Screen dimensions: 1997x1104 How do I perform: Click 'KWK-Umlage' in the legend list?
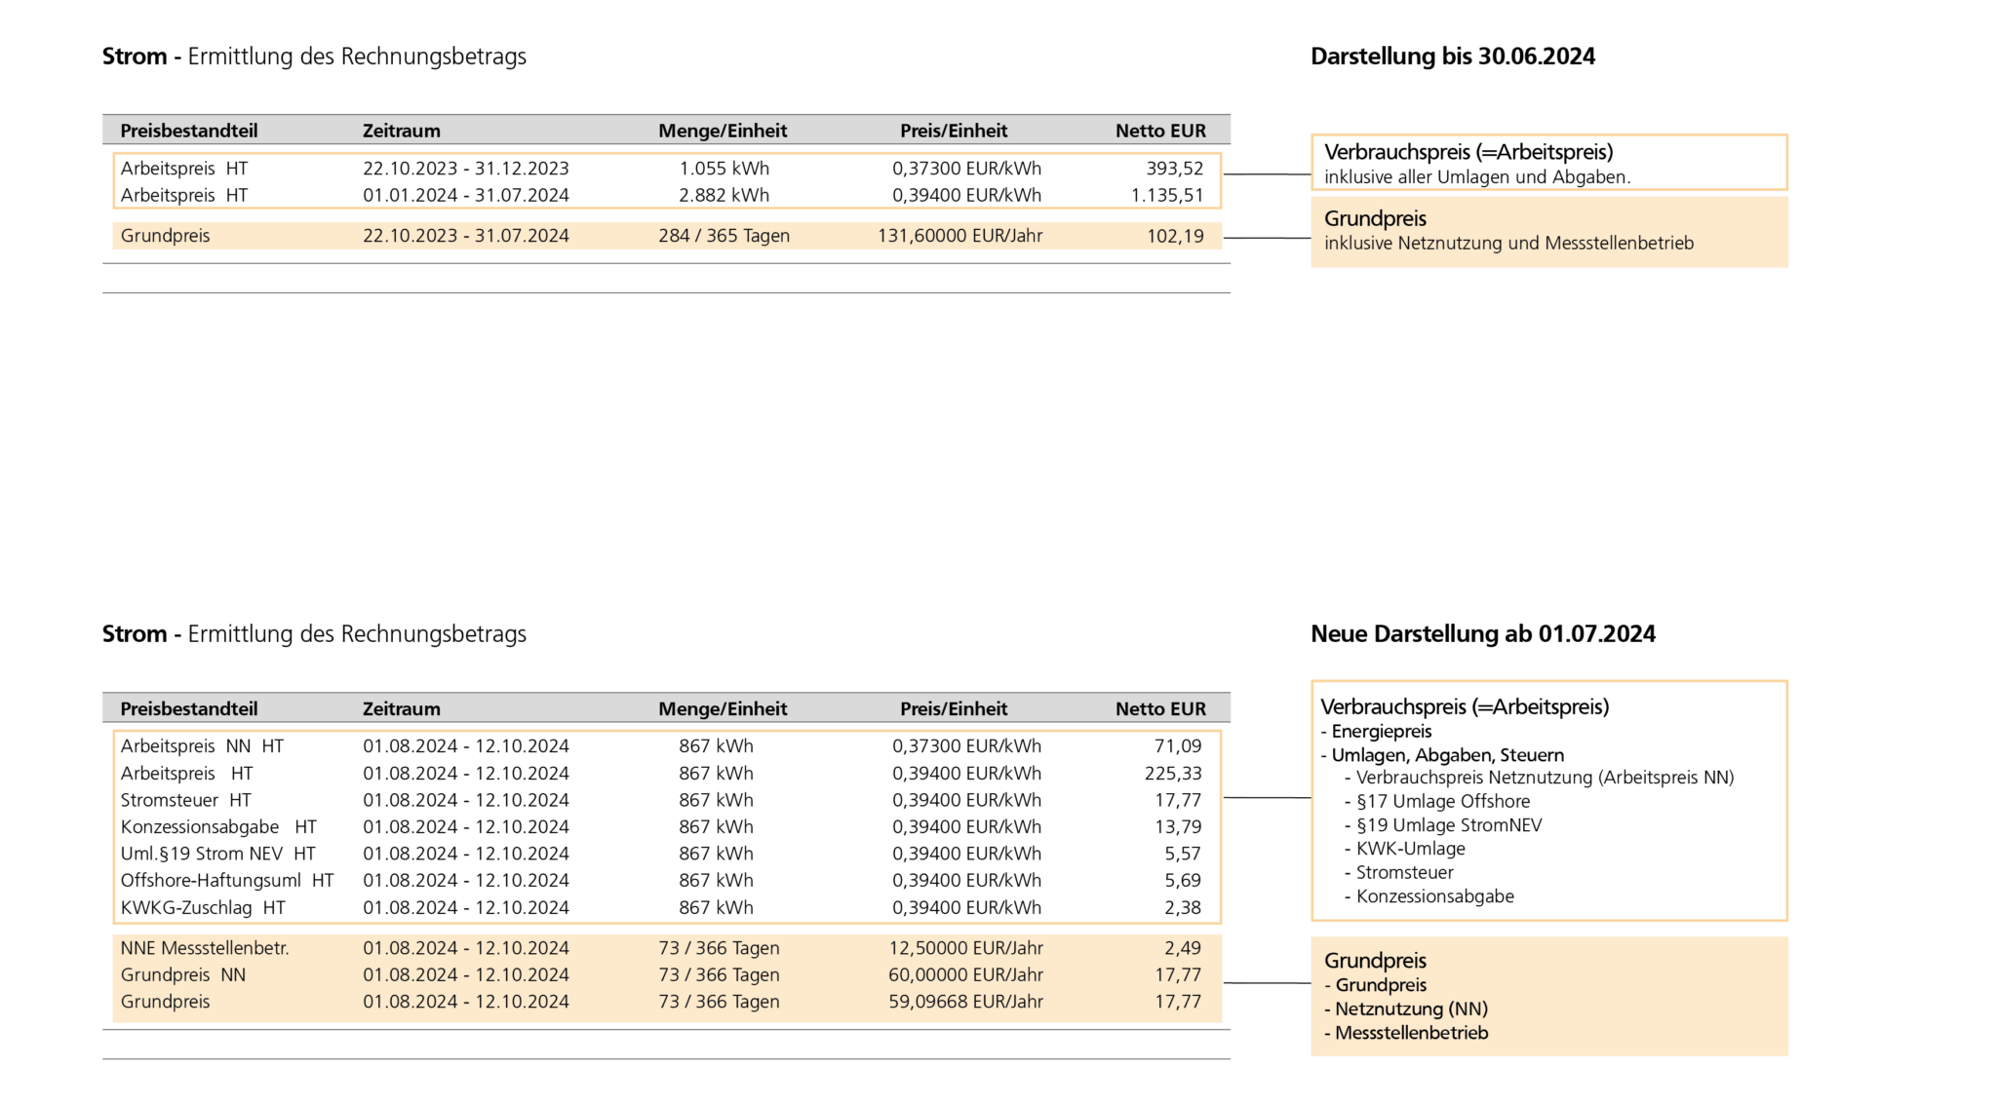[1410, 849]
